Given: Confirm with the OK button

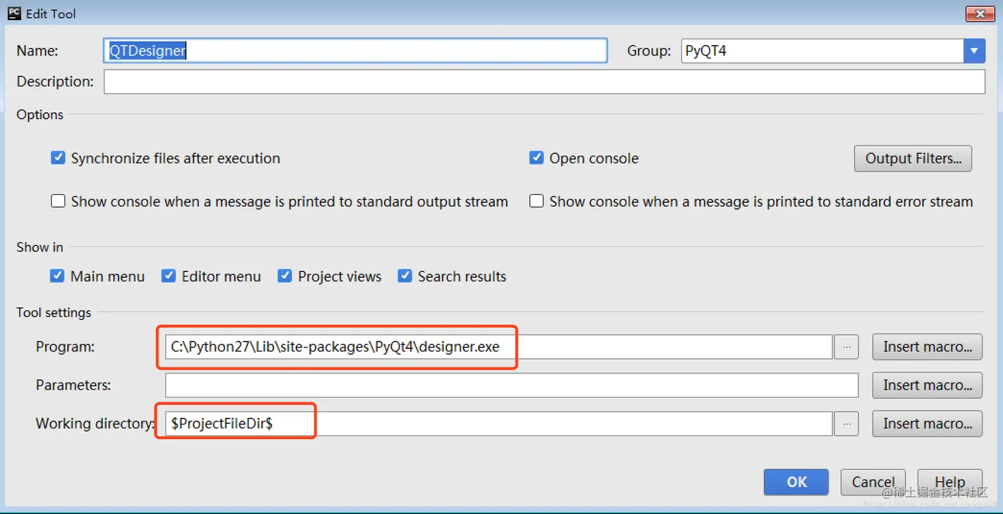Looking at the screenshot, I should (x=796, y=482).
